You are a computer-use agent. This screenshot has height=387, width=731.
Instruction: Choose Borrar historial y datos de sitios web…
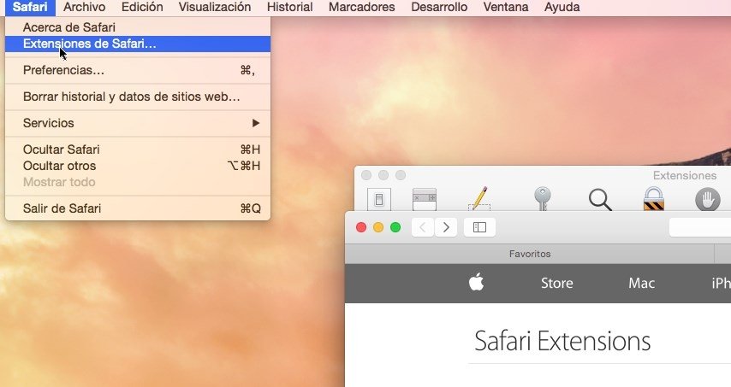(x=138, y=97)
